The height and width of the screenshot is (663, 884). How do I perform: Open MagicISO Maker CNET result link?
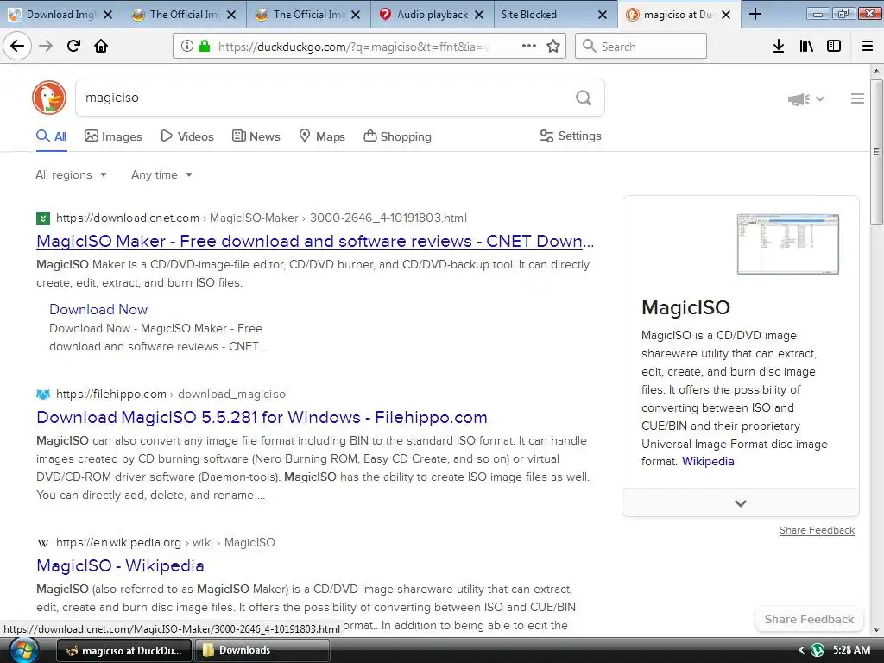coord(315,242)
